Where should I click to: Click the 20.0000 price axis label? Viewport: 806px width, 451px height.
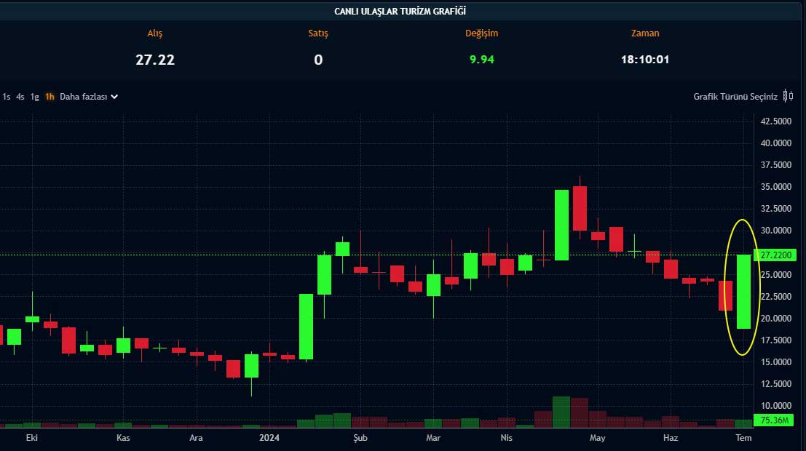pos(775,318)
